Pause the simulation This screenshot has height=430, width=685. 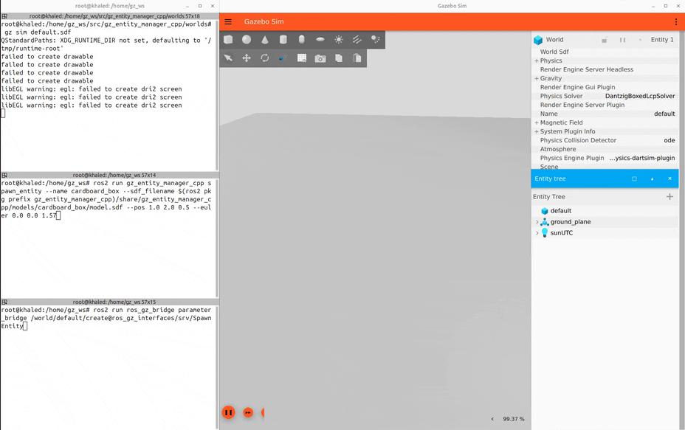228,412
